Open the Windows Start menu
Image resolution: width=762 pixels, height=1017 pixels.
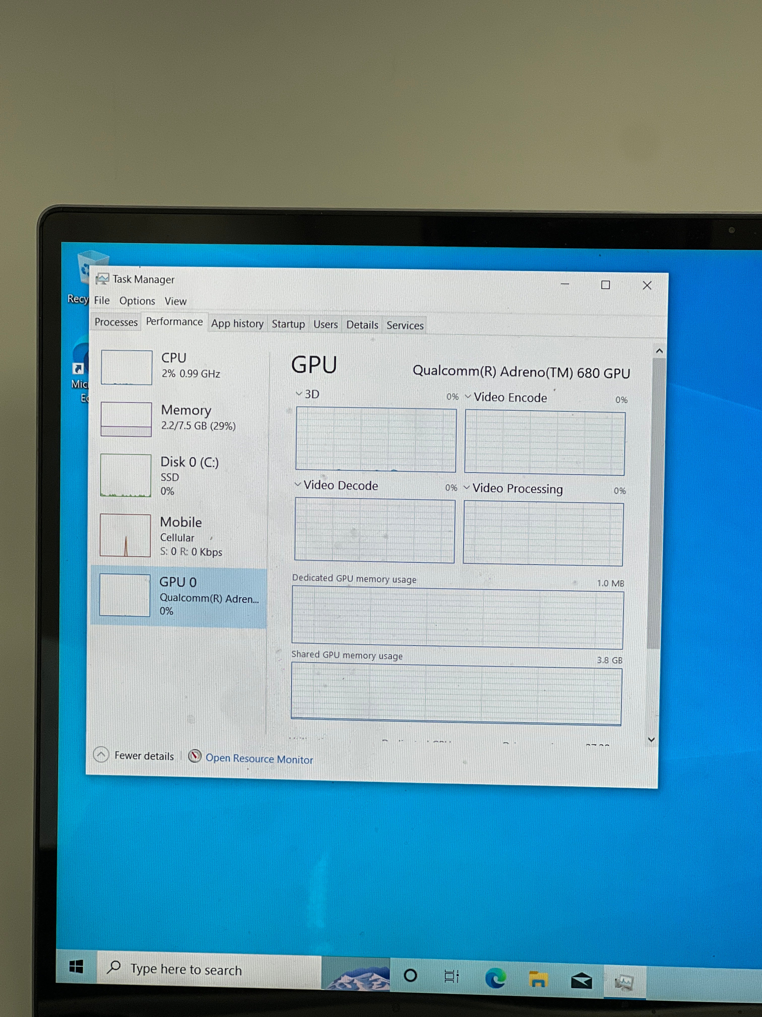[76, 967]
